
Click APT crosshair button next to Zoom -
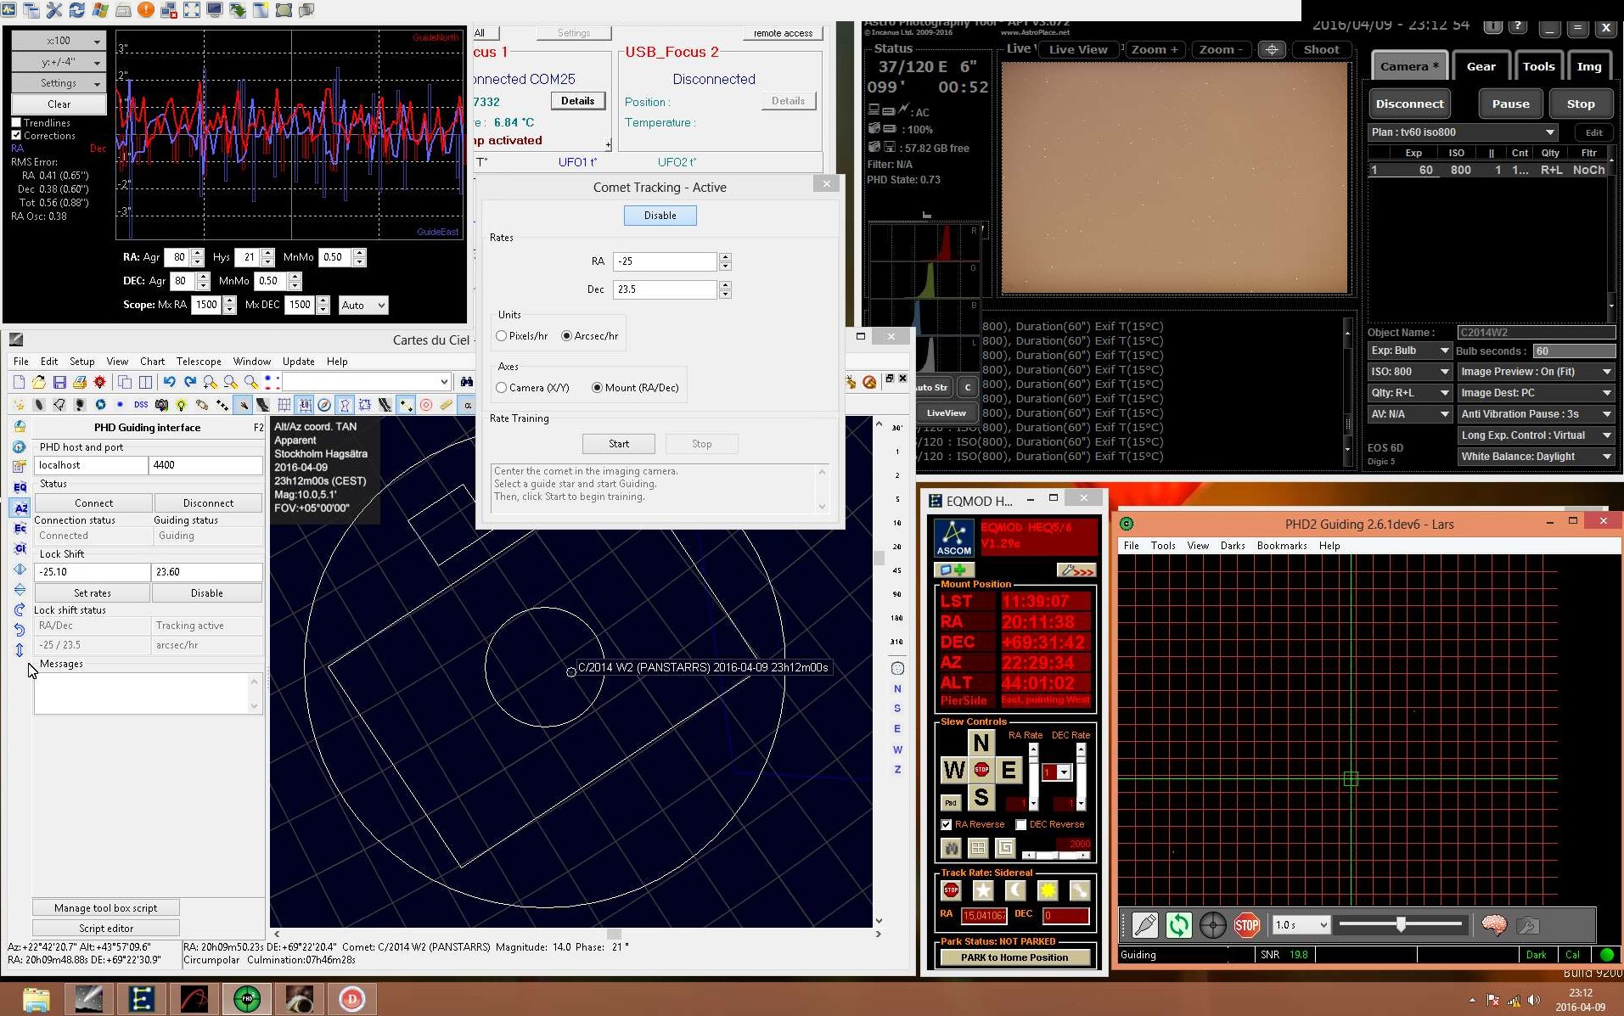[1272, 49]
